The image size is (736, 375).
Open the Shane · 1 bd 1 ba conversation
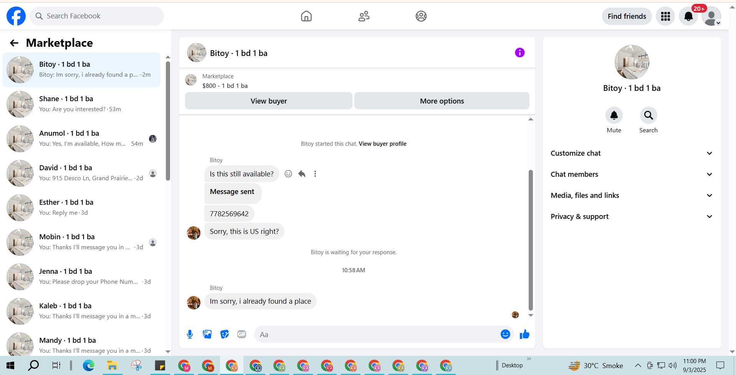(x=81, y=104)
